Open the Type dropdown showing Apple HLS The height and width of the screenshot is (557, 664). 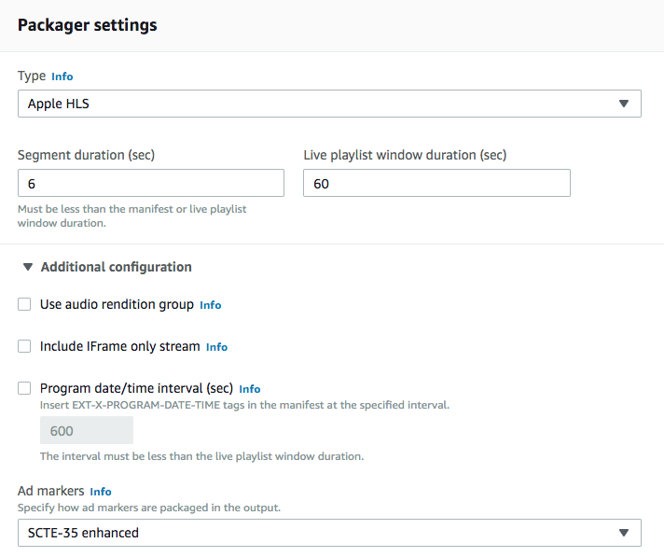329,104
